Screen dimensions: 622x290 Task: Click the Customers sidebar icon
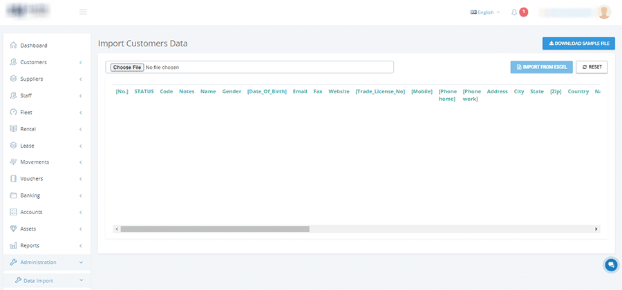[x=14, y=62]
